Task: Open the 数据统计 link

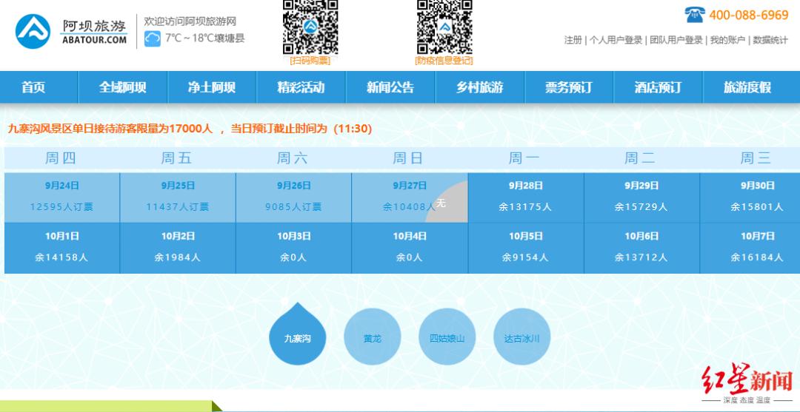Action: (770, 40)
